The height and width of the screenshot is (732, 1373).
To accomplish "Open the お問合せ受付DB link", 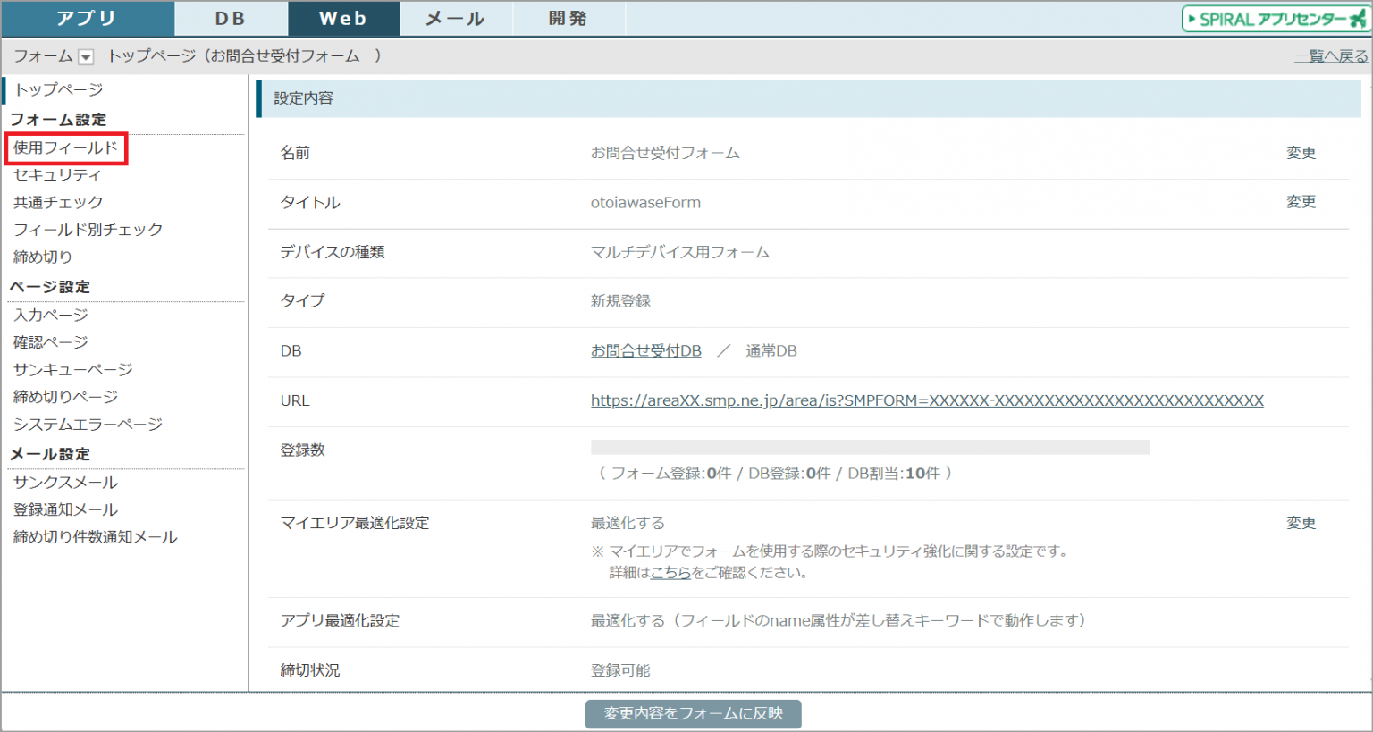I will (645, 351).
